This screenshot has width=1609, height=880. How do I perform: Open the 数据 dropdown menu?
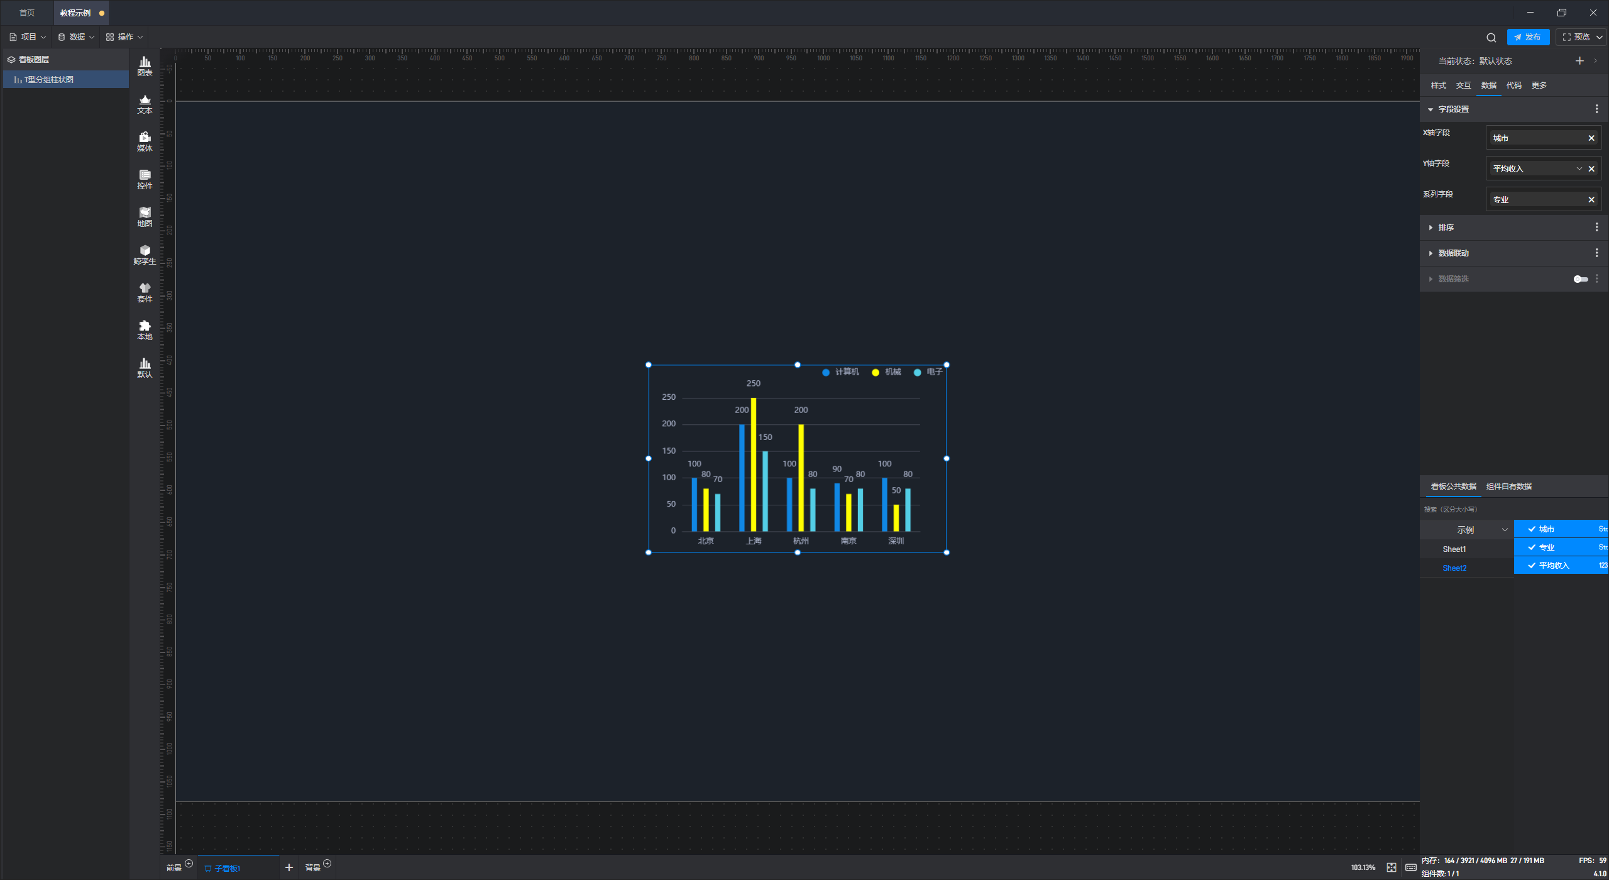click(76, 37)
